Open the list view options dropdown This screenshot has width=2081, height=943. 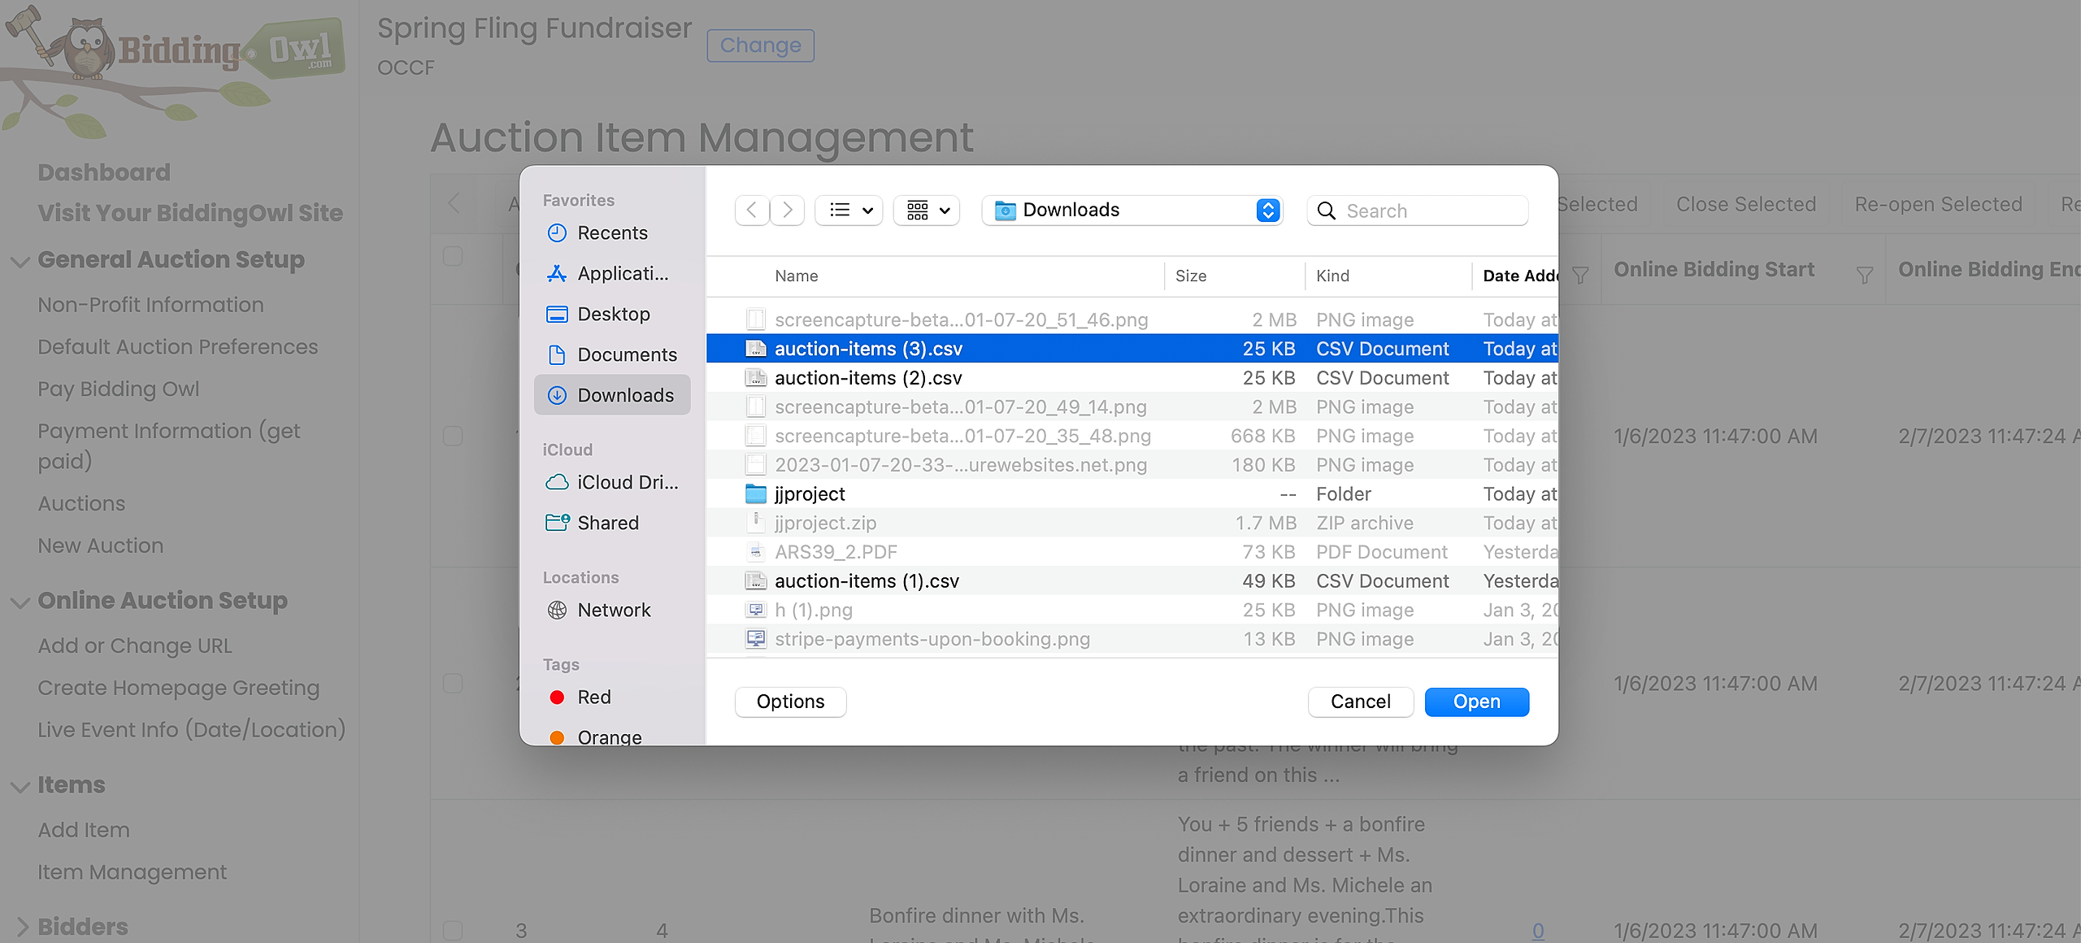pyautogui.click(x=849, y=211)
